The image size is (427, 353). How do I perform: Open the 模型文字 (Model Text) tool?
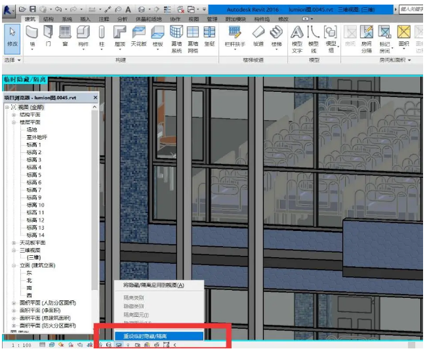296,36
